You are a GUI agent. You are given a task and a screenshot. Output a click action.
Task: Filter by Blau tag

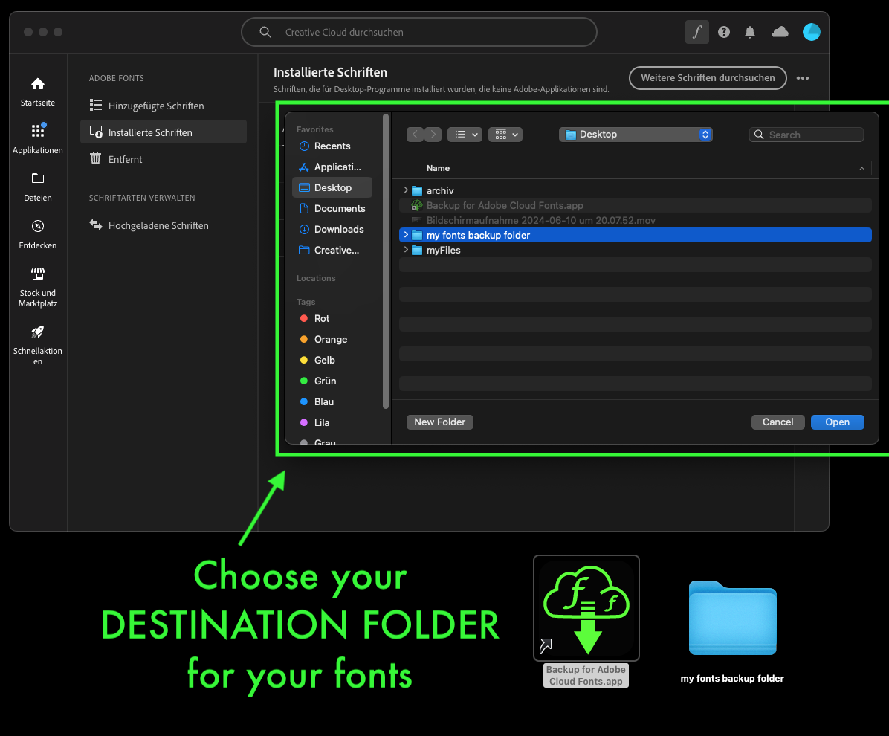332,401
